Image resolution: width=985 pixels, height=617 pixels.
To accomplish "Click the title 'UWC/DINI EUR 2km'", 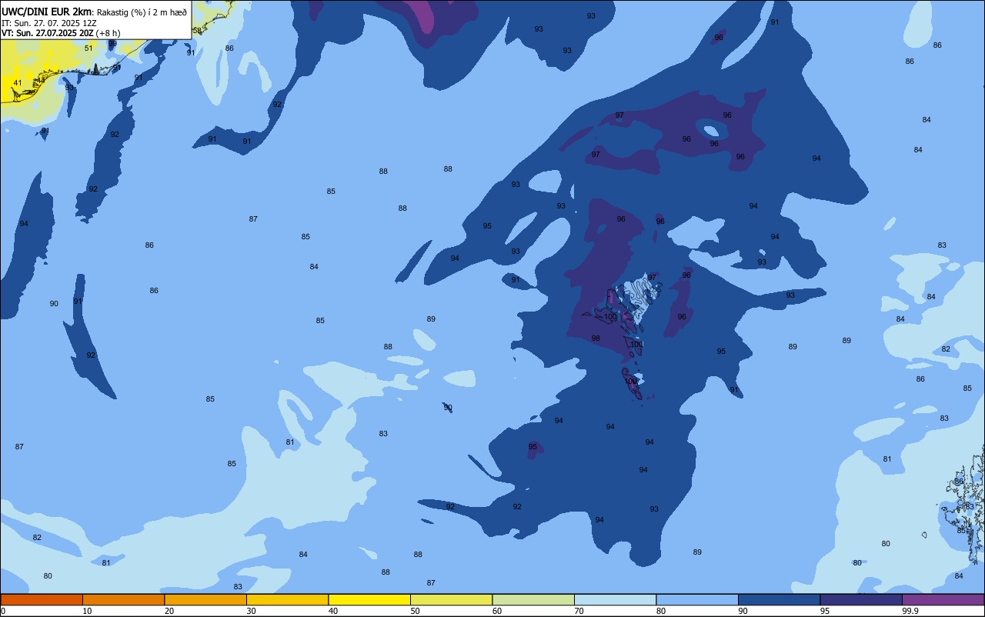I will (46, 11).
